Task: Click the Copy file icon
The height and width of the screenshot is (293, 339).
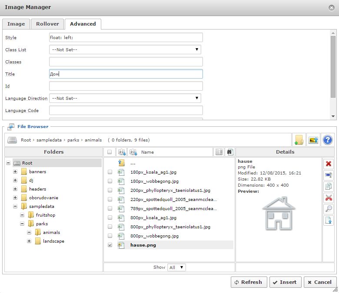Action: (329, 187)
